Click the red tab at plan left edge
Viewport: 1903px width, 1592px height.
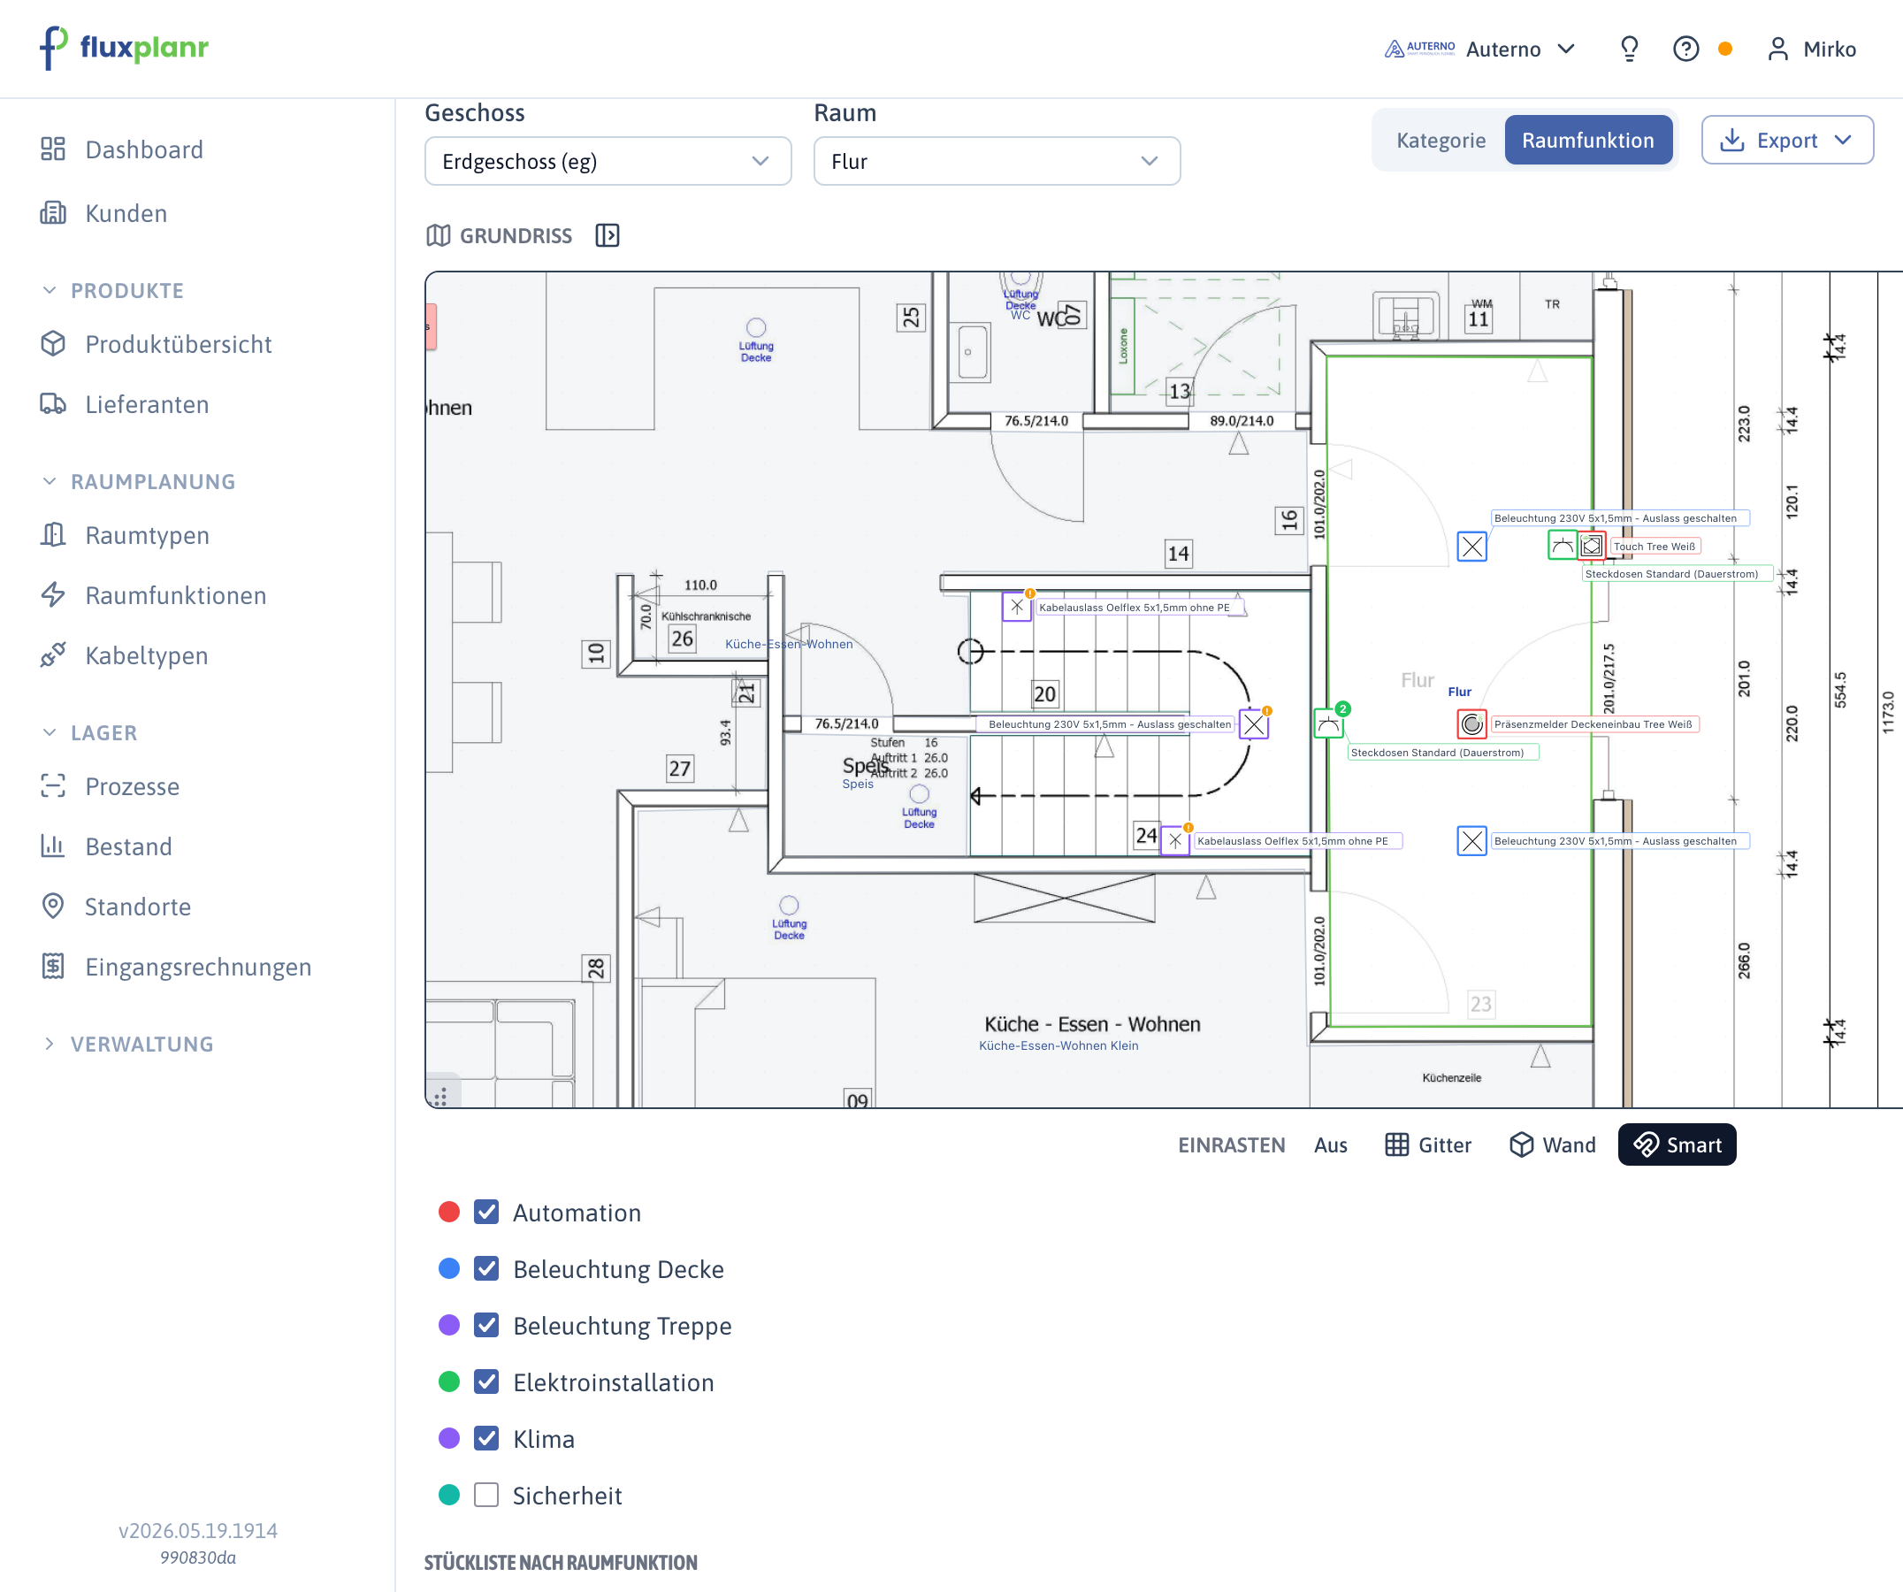(x=432, y=326)
